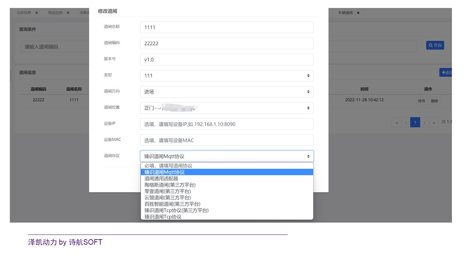The image size is (465, 261).
Task: Click the 道闸编码 input containing 22222
Action: (x=227, y=43)
